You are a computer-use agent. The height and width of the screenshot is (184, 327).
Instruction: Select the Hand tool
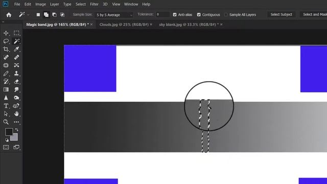tap(16, 113)
